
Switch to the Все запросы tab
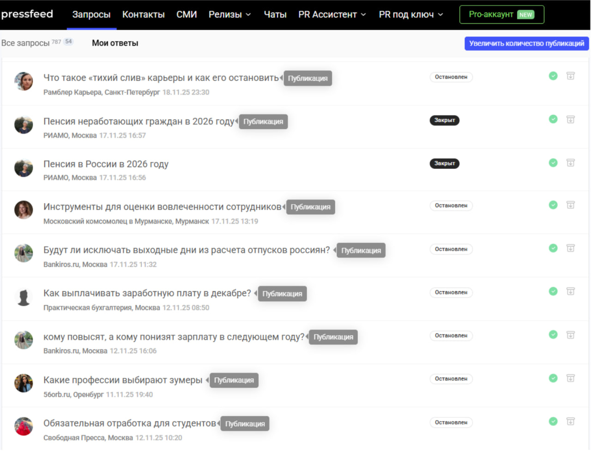25,43
